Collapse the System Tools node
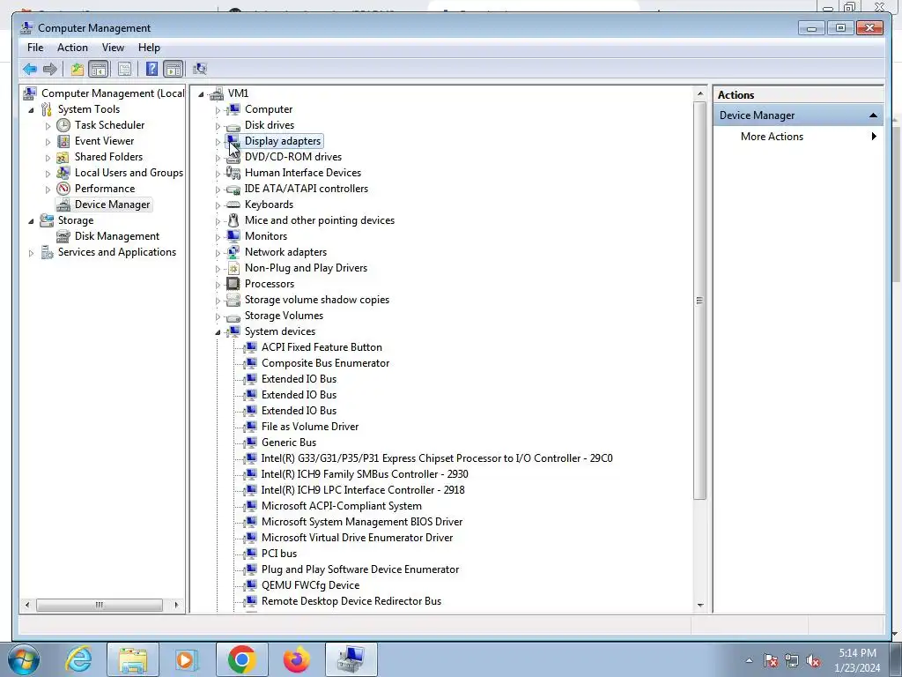The width and height of the screenshot is (902, 677). tap(31, 110)
